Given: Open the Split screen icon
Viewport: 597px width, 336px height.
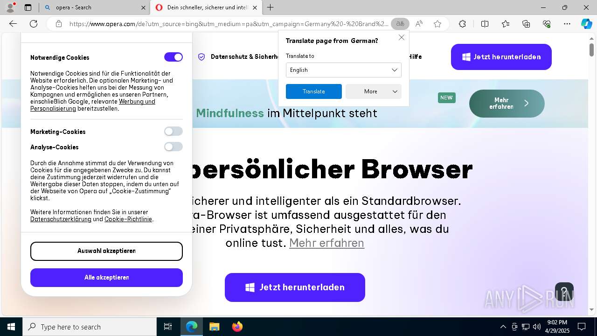Looking at the screenshot, I should 485,24.
